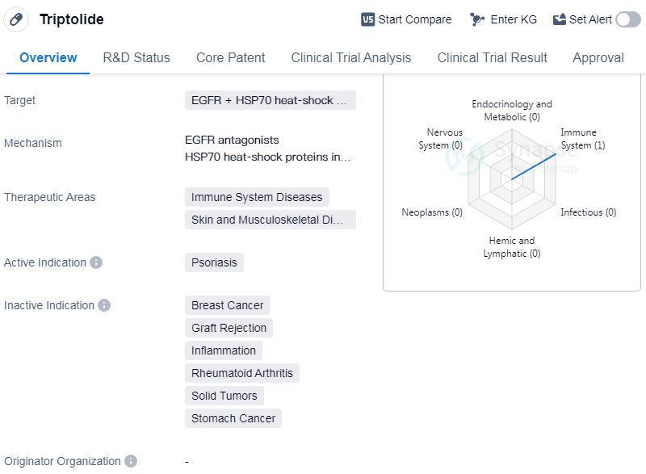Select the Clinical Trial Result tab
The height and width of the screenshot is (474, 646).
pyautogui.click(x=492, y=57)
